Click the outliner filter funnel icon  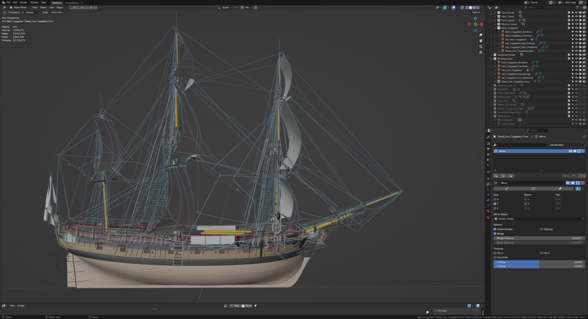pos(578,7)
